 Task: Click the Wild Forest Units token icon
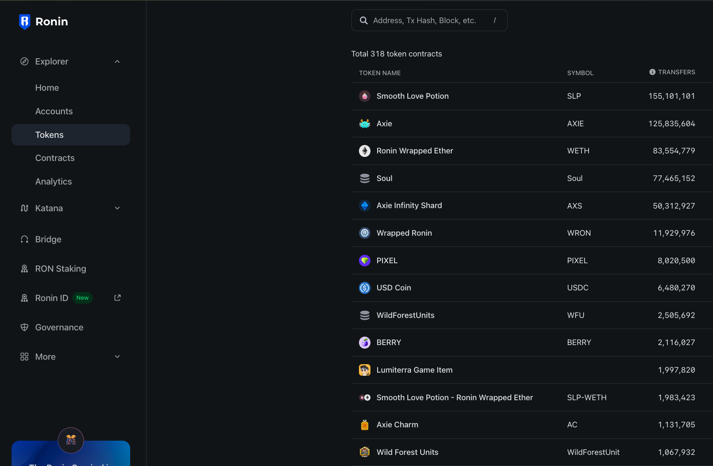coord(365,452)
